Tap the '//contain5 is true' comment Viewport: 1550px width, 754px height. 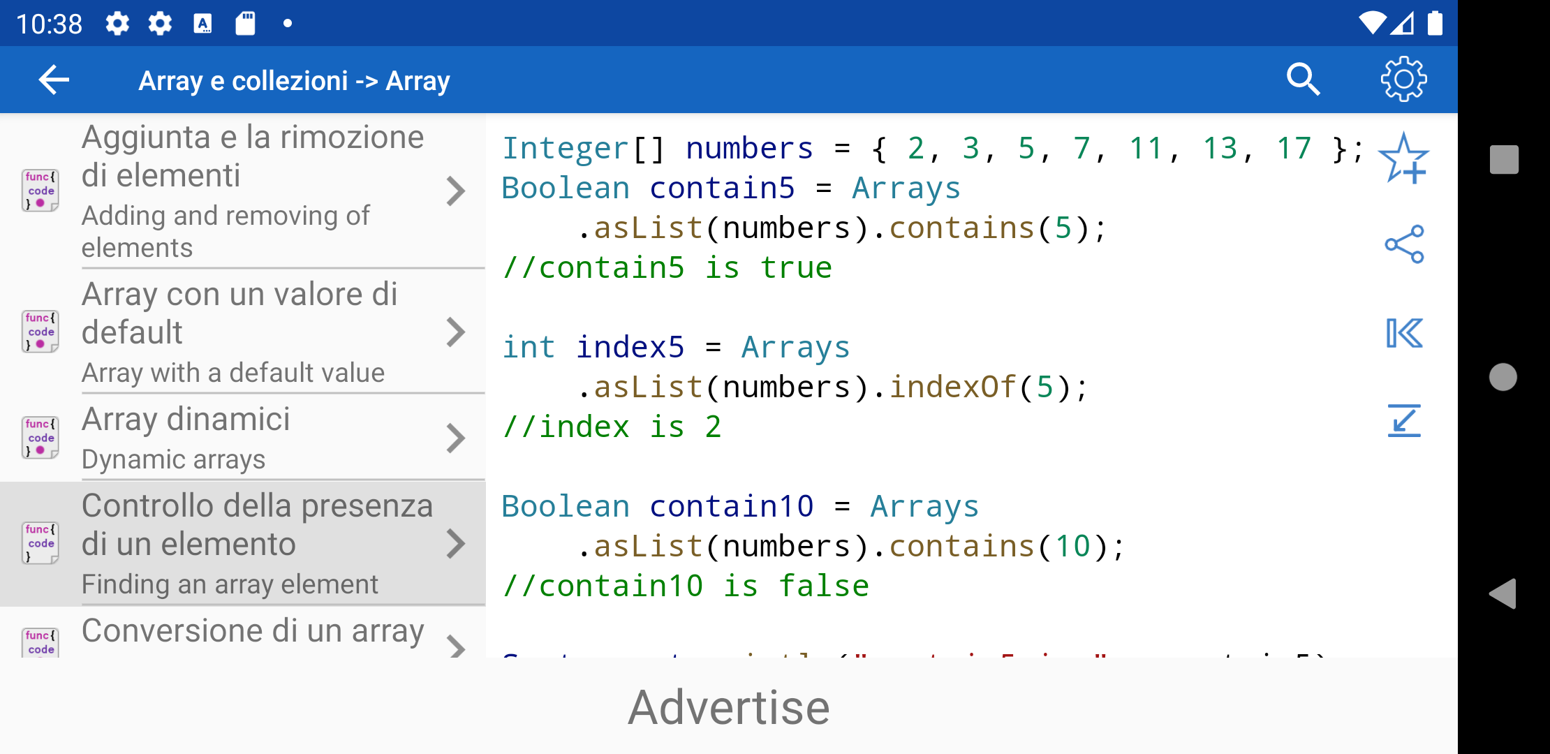(x=667, y=267)
